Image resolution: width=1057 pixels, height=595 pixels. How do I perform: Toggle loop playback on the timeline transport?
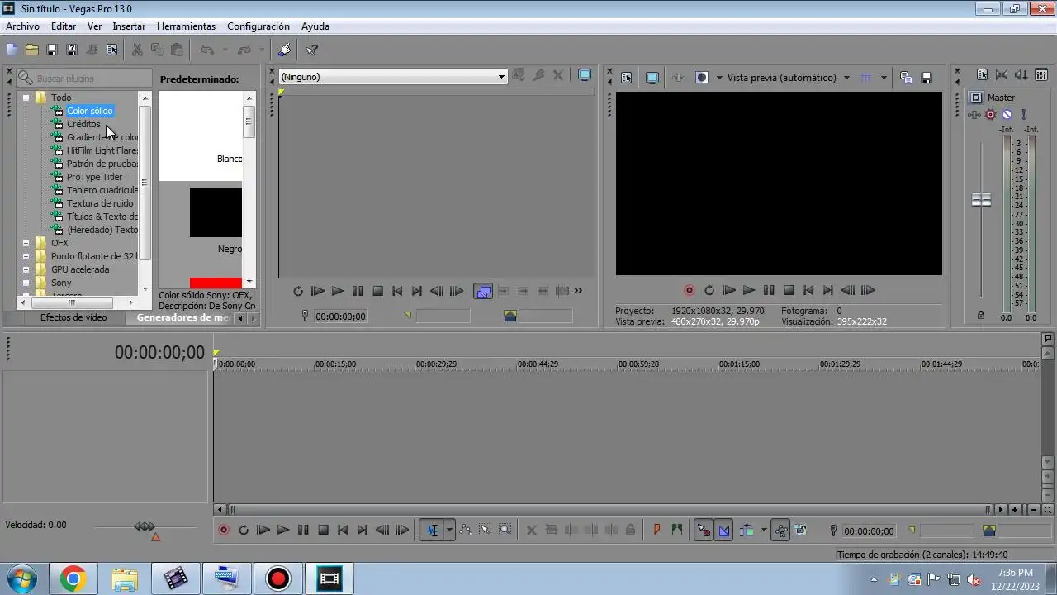244,531
